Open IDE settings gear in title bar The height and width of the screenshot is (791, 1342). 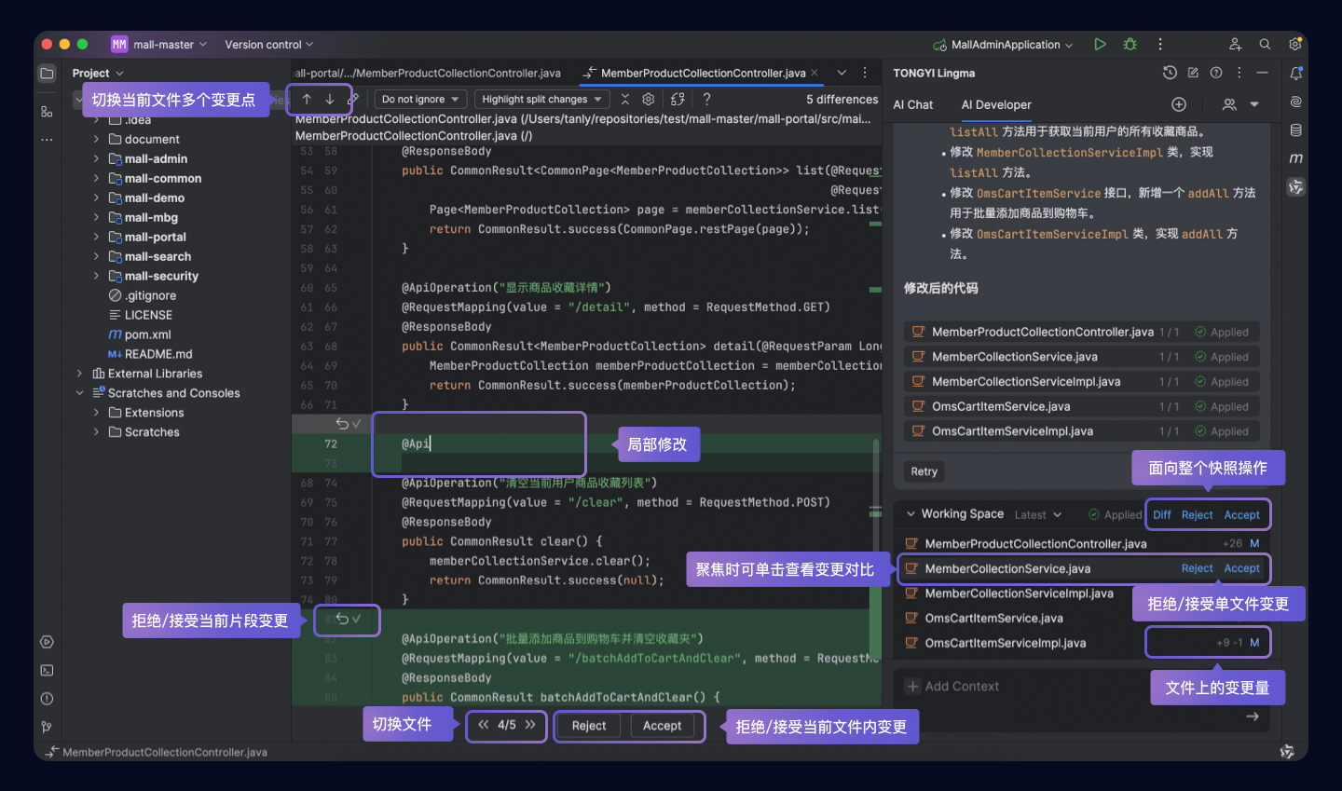pyautogui.click(x=1295, y=44)
